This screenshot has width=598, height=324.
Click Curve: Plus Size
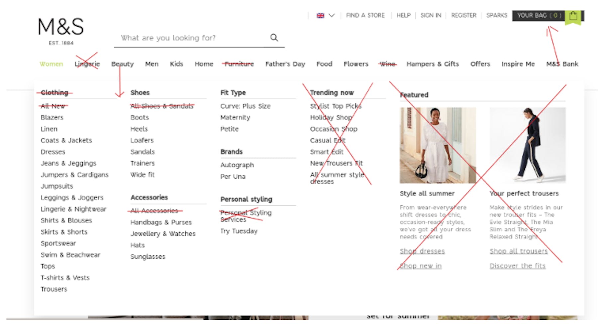click(245, 106)
